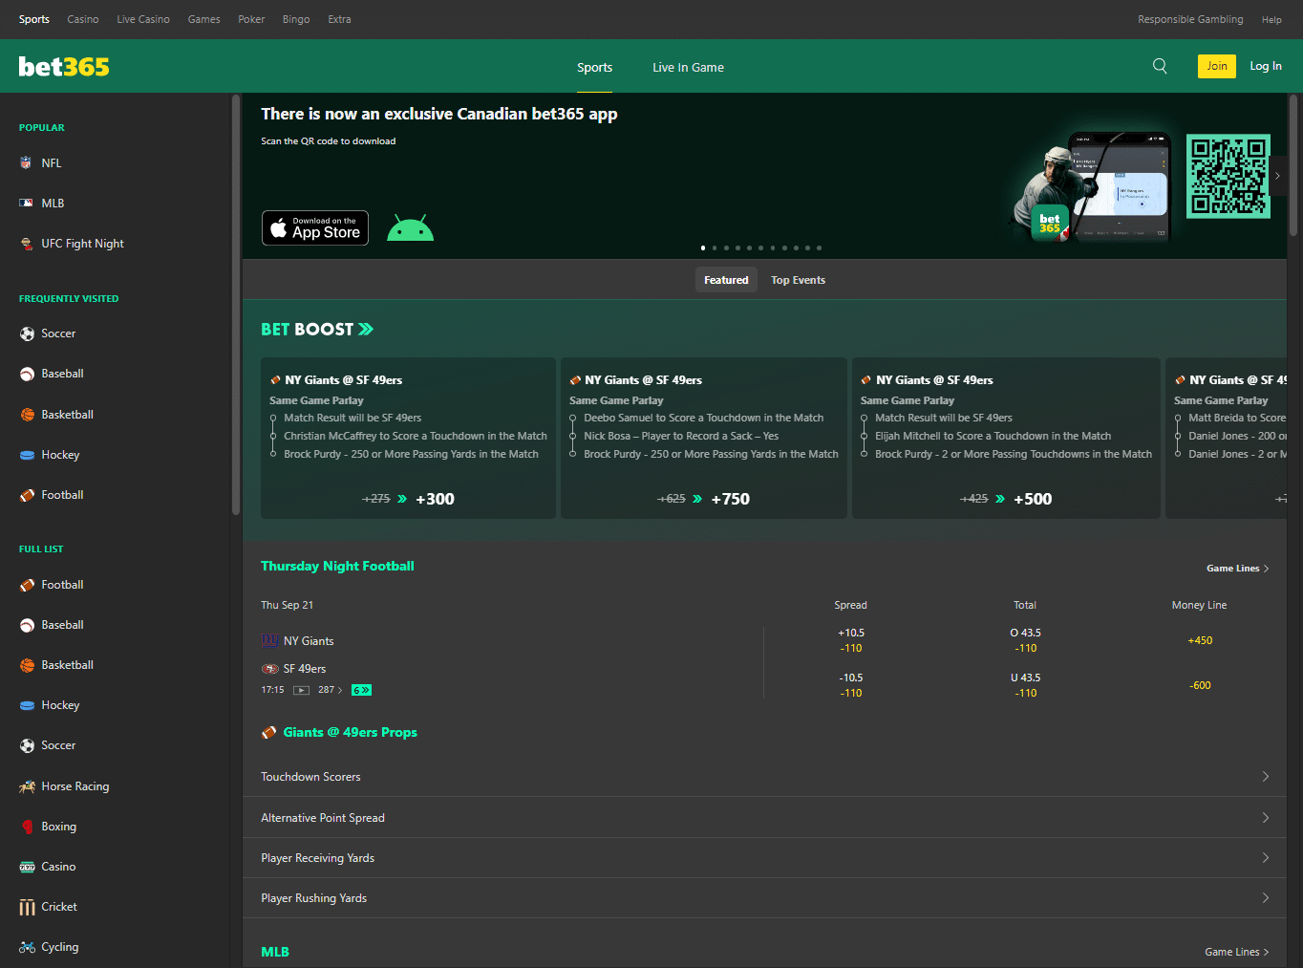Expand Player Rushing Yards props
1303x968 pixels.
point(764,898)
